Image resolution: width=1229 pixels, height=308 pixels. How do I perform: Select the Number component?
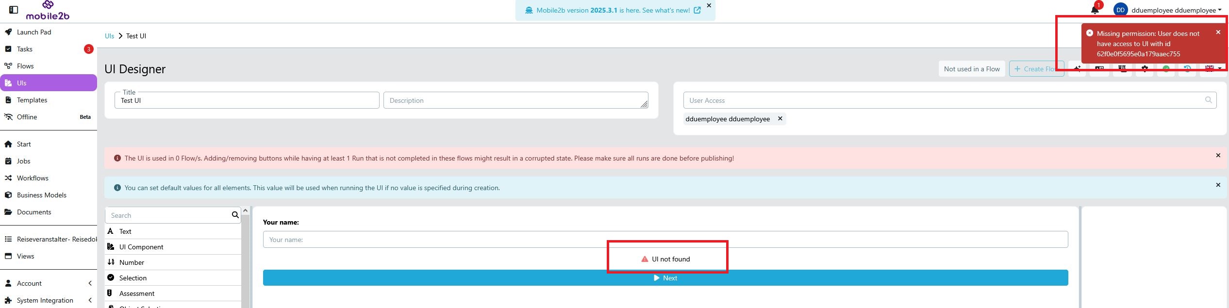[173, 262]
